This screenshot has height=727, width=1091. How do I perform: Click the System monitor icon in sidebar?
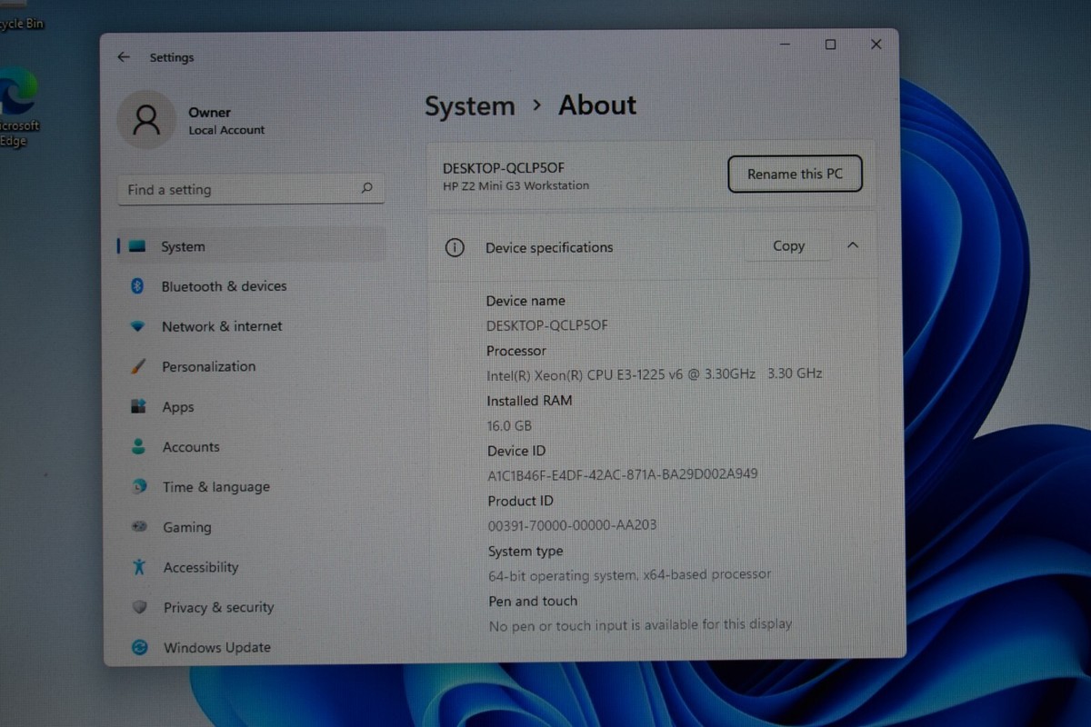click(x=137, y=246)
